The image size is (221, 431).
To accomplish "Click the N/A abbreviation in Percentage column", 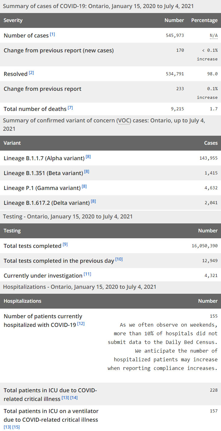I will (x=214, y=36).
